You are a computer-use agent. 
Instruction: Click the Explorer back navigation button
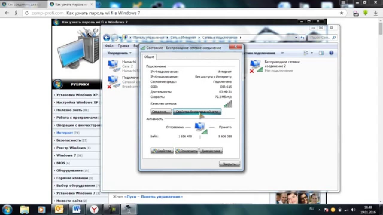click(x=107, y=38)
